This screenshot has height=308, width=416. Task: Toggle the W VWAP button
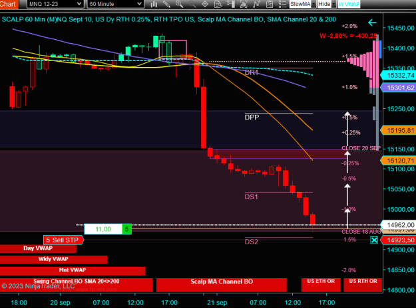tap(349, 4)
